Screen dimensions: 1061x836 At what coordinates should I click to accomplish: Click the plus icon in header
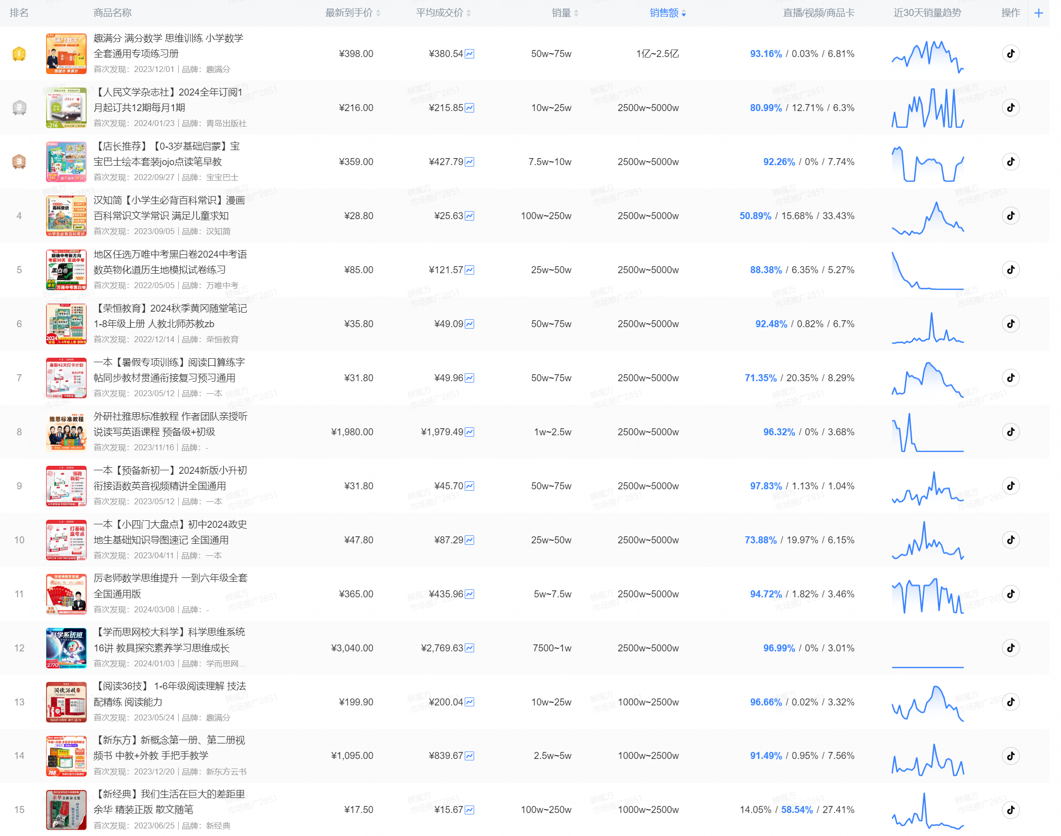(x=1038, y=13)
